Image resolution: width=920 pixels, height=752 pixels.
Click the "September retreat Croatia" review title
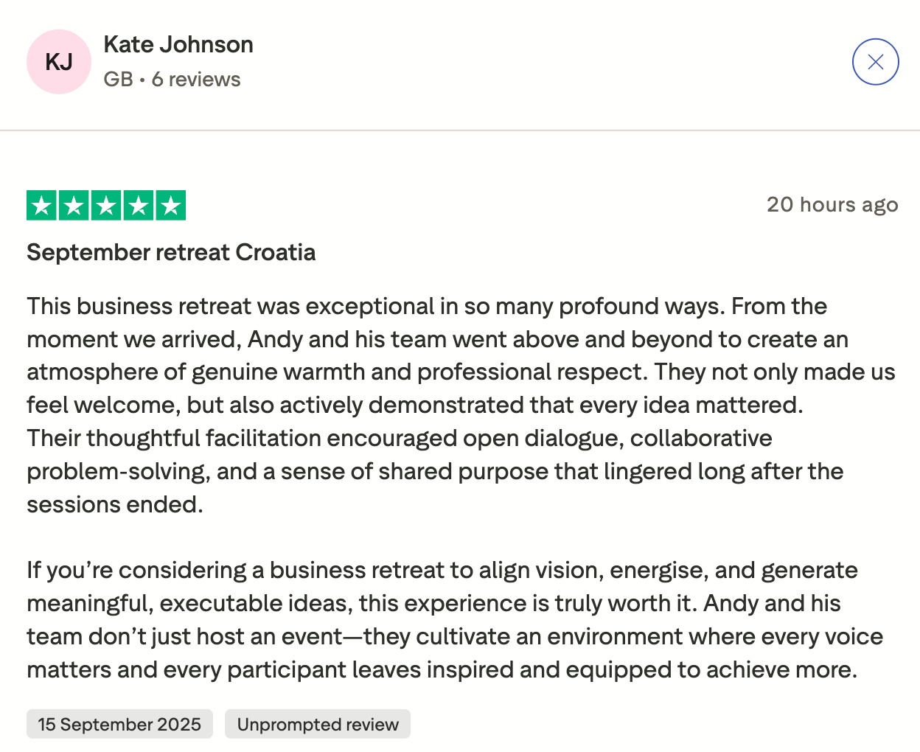[171, 252]
